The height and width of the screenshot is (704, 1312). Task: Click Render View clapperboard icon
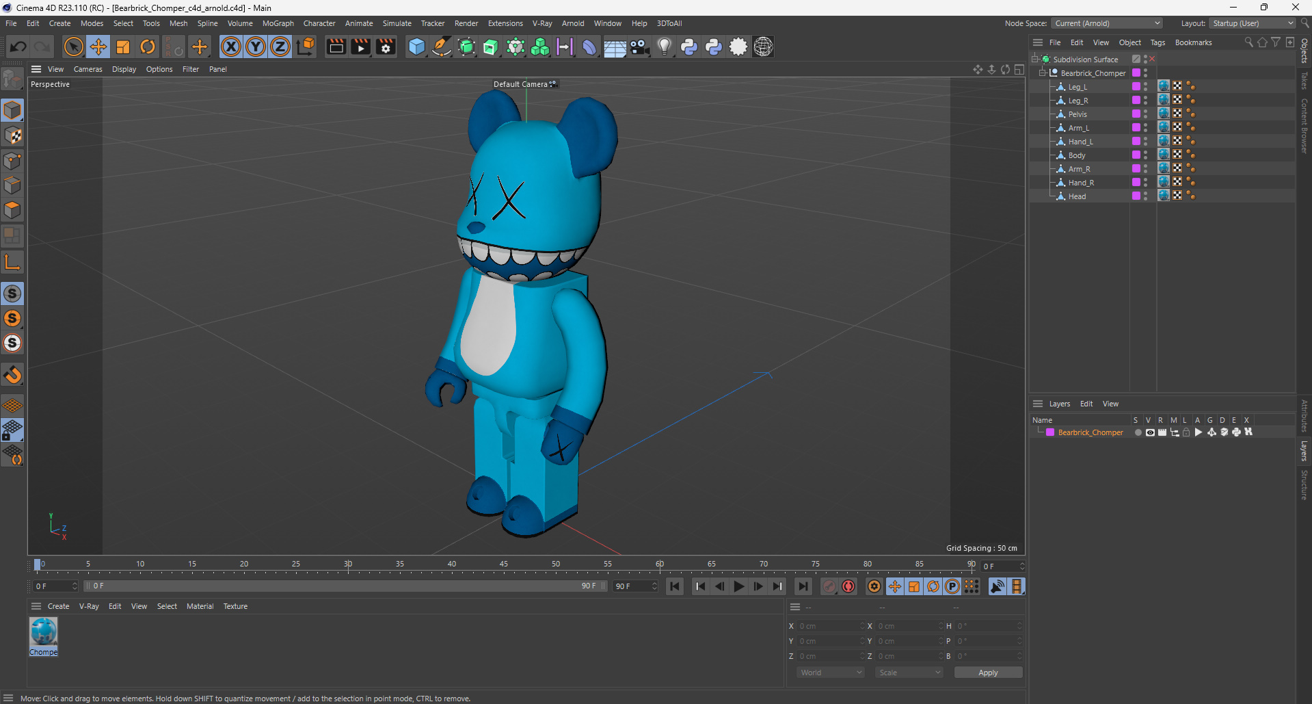pyautogui.click(x=336, y=47)
